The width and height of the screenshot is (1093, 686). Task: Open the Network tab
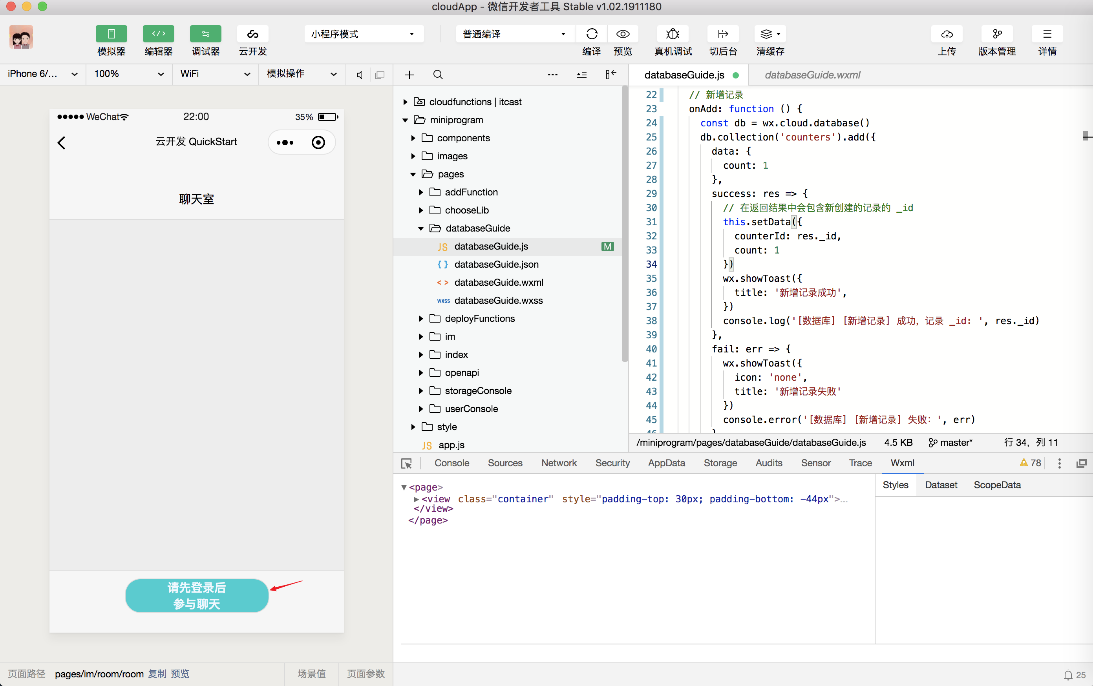point(559,463)
